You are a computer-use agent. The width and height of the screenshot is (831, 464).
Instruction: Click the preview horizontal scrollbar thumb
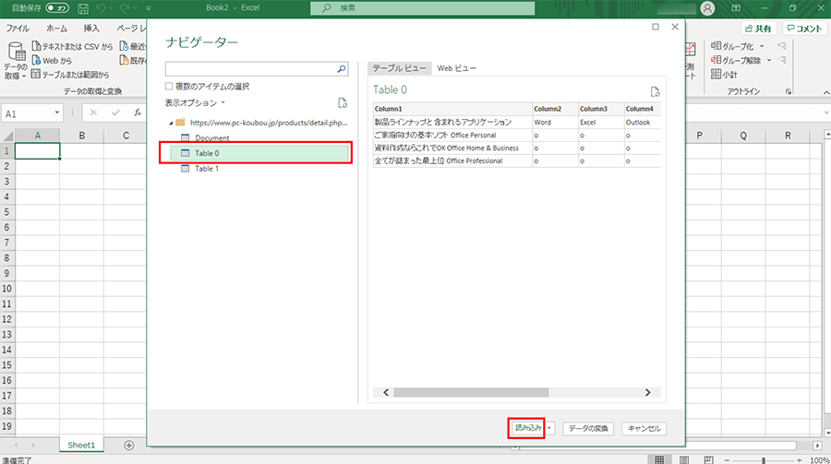471,392
